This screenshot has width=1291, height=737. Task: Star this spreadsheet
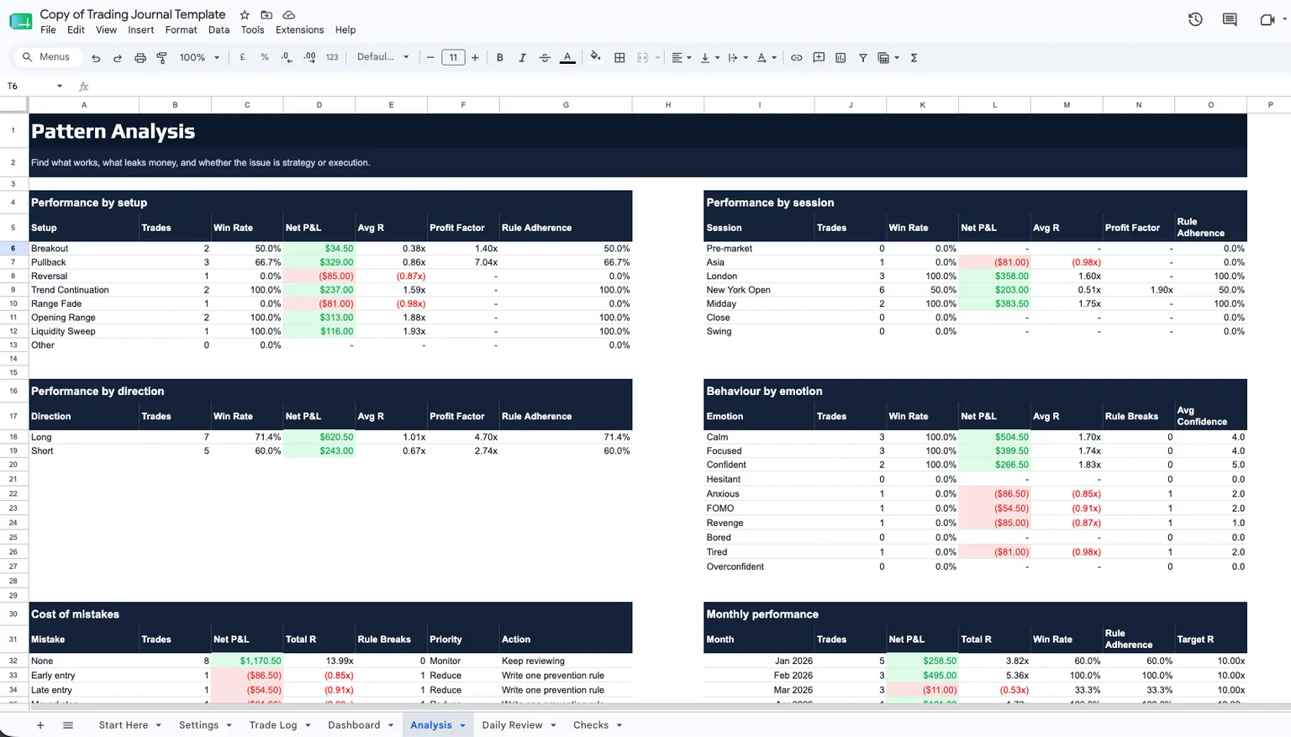click(x=245, y=15)
